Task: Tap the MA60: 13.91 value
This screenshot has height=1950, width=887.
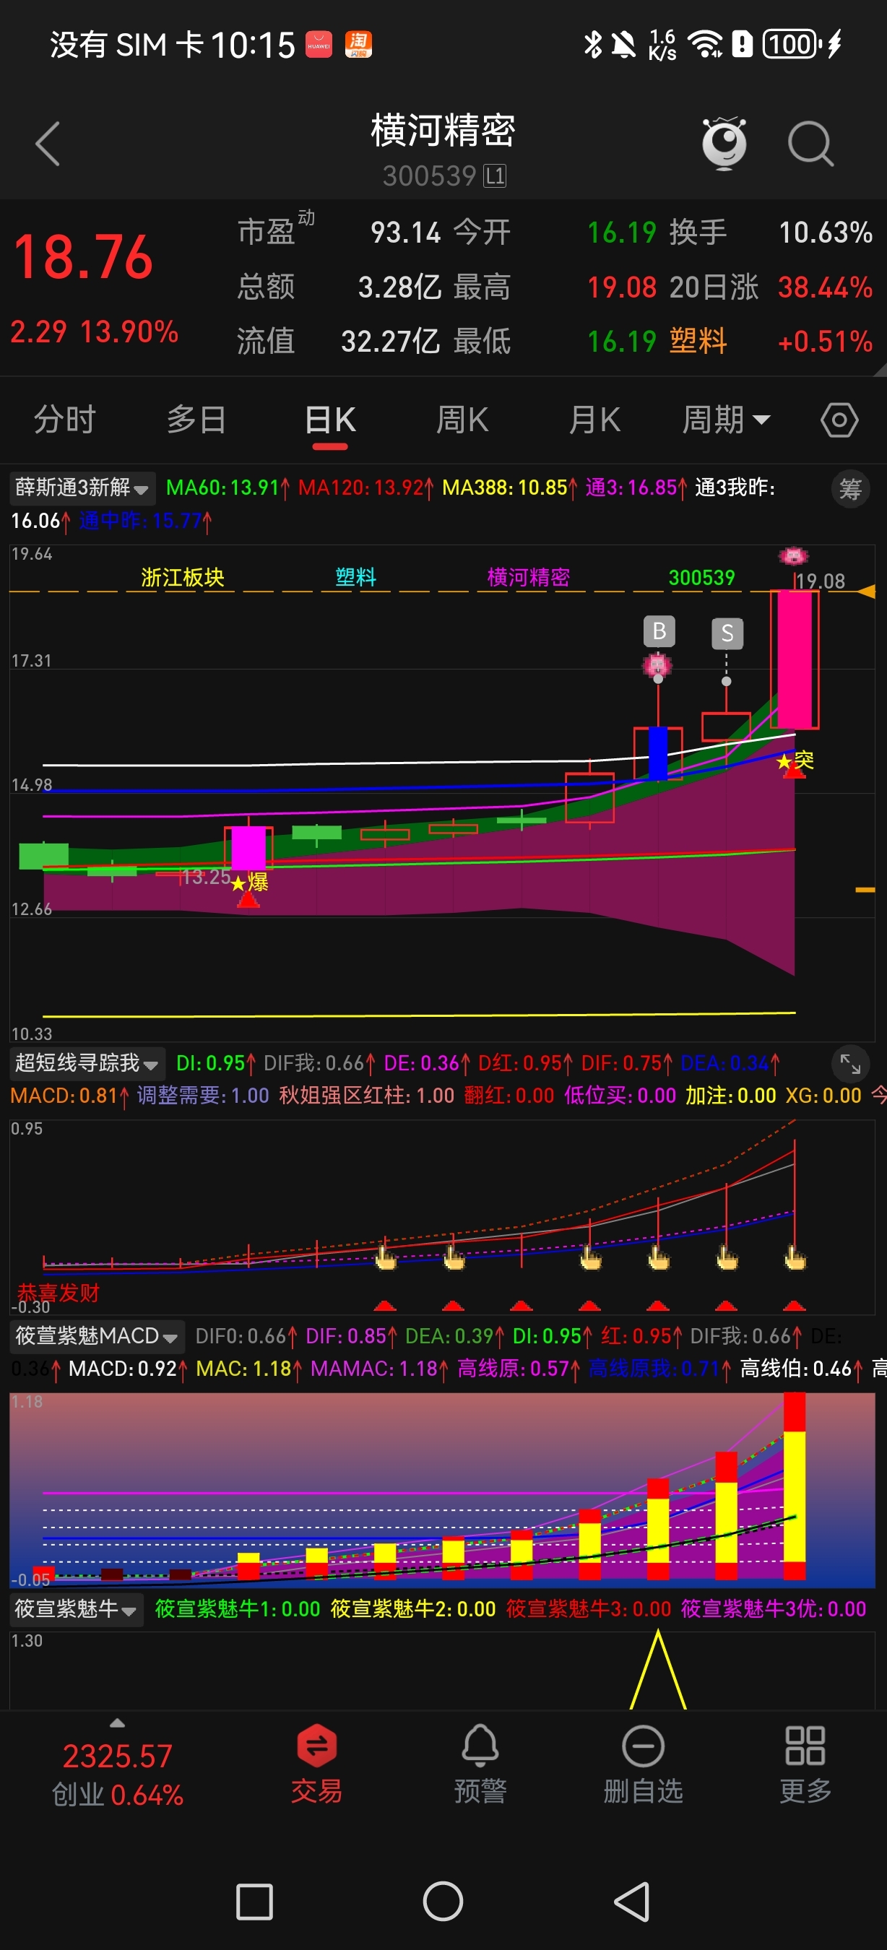Action: point(227,487)
